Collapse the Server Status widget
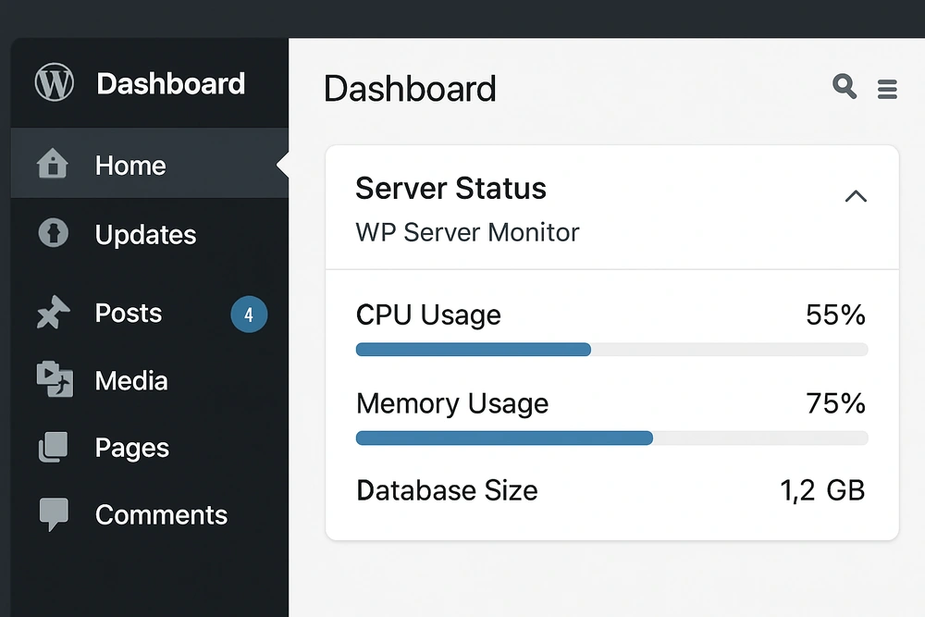The height and width of the screenshot is (617, 925). click(856, 196)
